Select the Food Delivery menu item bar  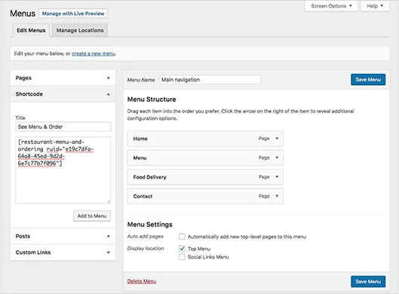(205, 176)
